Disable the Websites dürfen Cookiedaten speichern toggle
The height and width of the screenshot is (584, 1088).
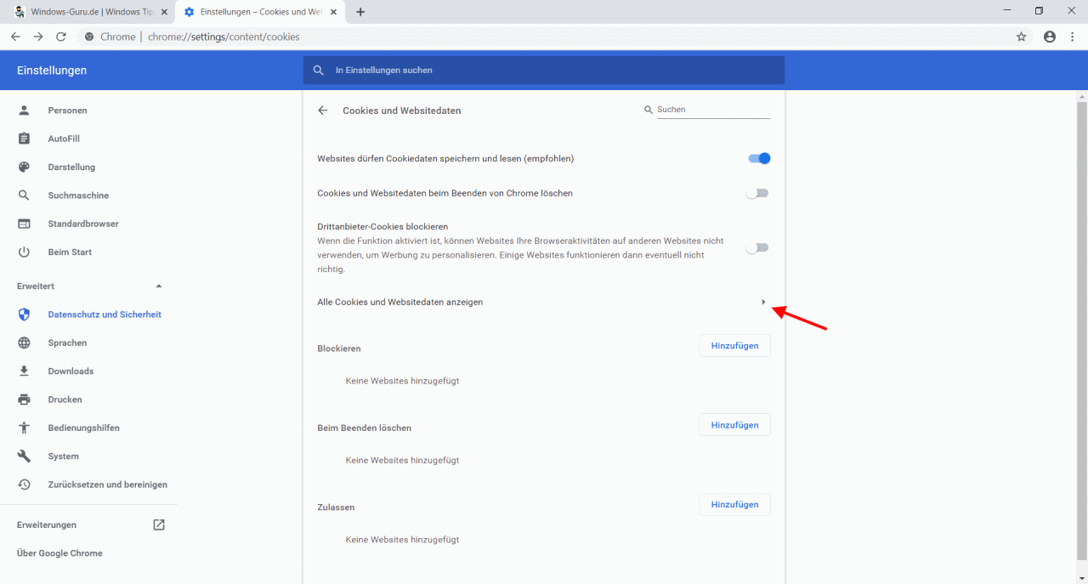pos(757,158)
